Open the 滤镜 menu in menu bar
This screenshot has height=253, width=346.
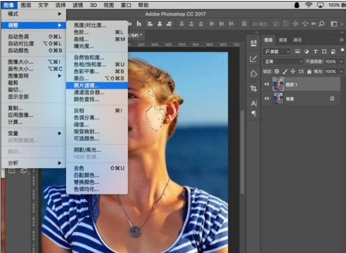pyautogui.click(x=78, y=5)
